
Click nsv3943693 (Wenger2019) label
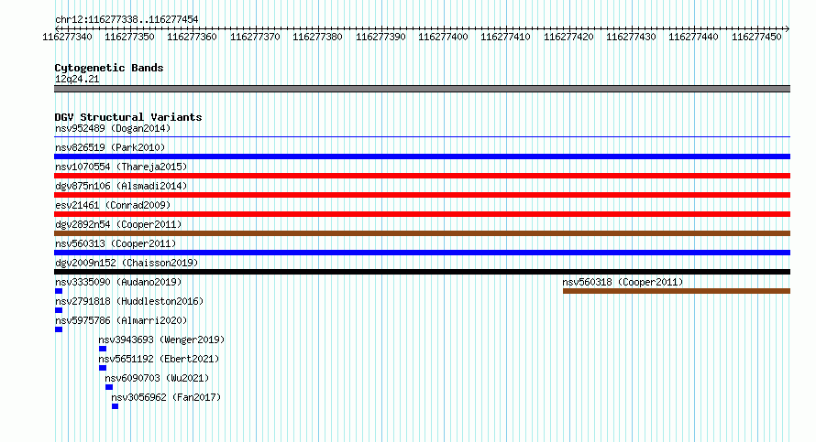tap(161, 340)
